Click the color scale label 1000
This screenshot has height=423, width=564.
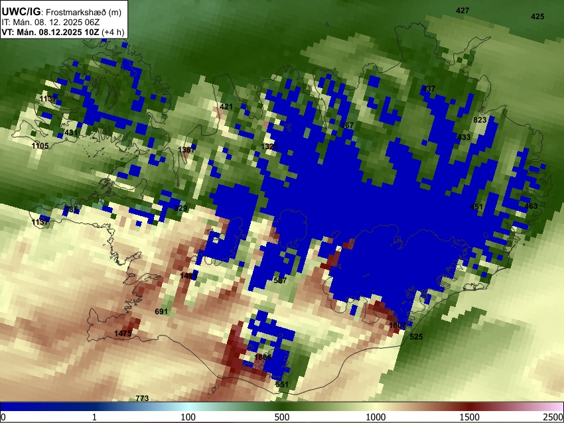376,417
